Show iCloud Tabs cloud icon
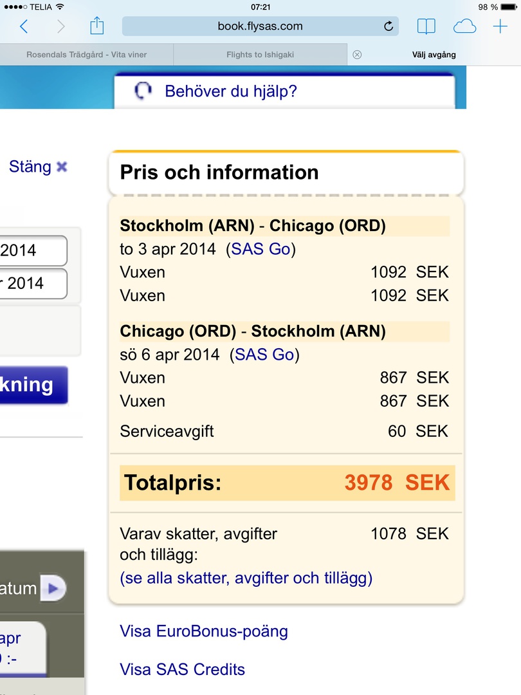521x695 pixels. pos(464,26)
